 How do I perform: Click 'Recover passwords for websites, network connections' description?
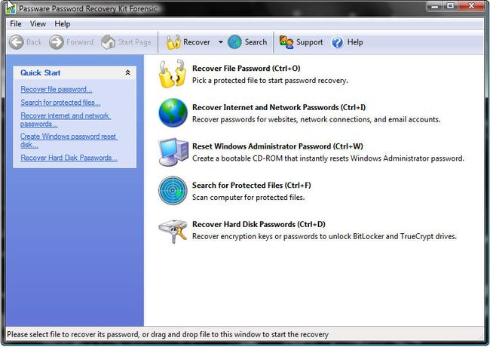click(x=317, y=120)
